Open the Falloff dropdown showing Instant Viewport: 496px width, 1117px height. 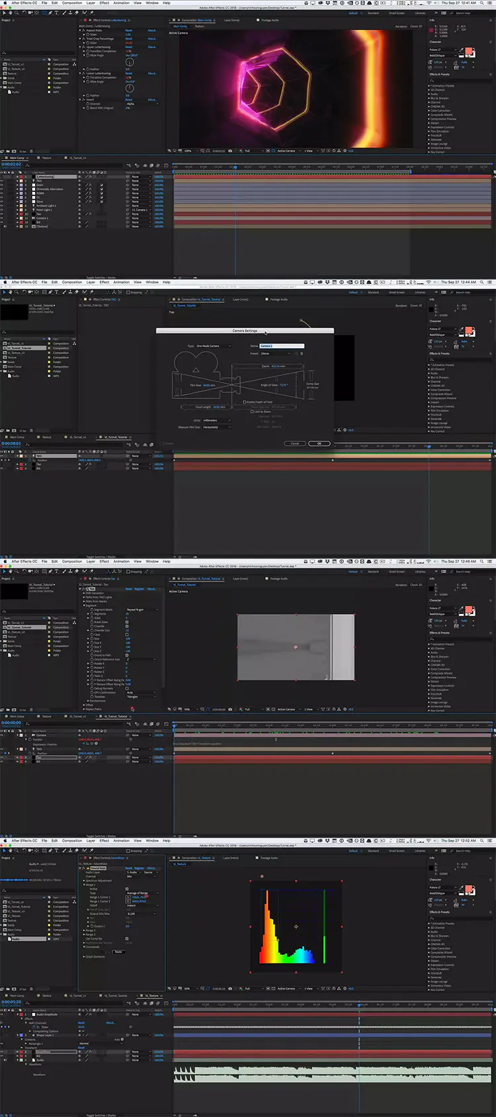point(142,905)
